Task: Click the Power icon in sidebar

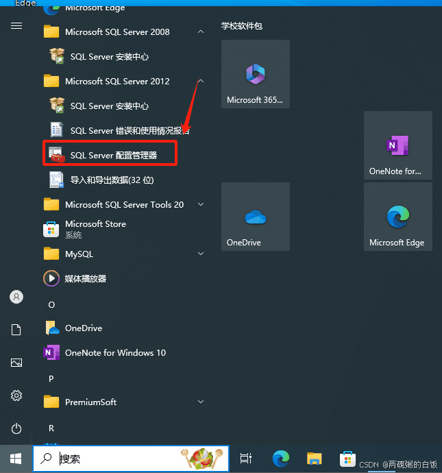Action: coord(16,428)
